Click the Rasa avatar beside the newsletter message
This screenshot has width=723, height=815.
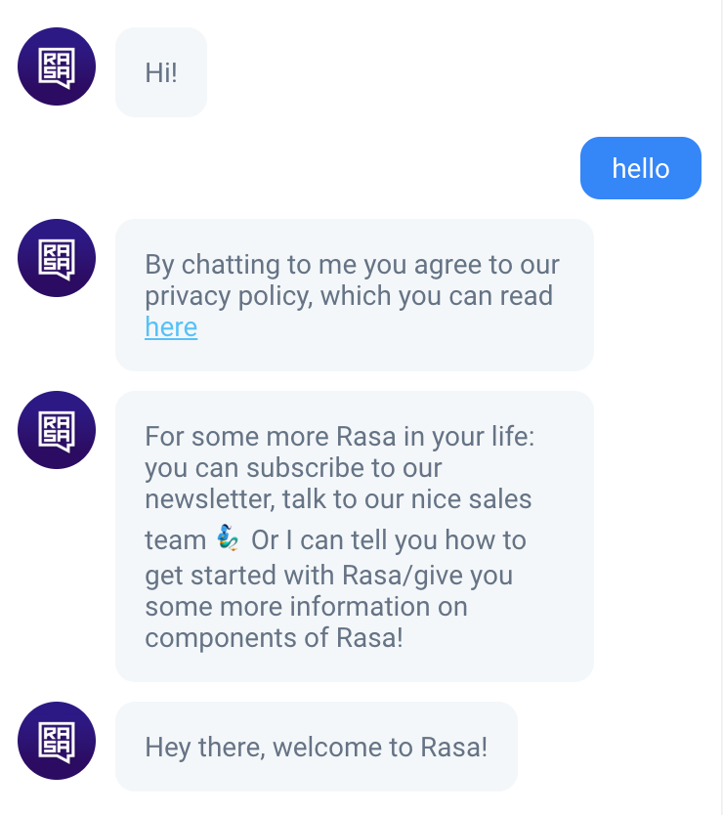56,430
